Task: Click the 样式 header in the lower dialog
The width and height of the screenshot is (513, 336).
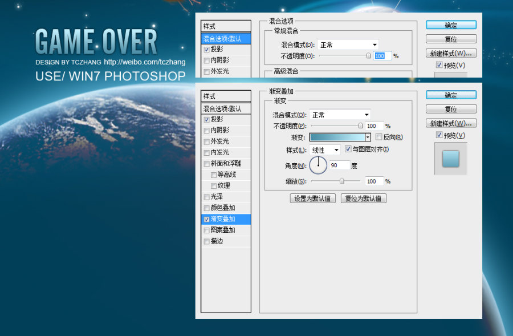Action: (x=226, y=96)
